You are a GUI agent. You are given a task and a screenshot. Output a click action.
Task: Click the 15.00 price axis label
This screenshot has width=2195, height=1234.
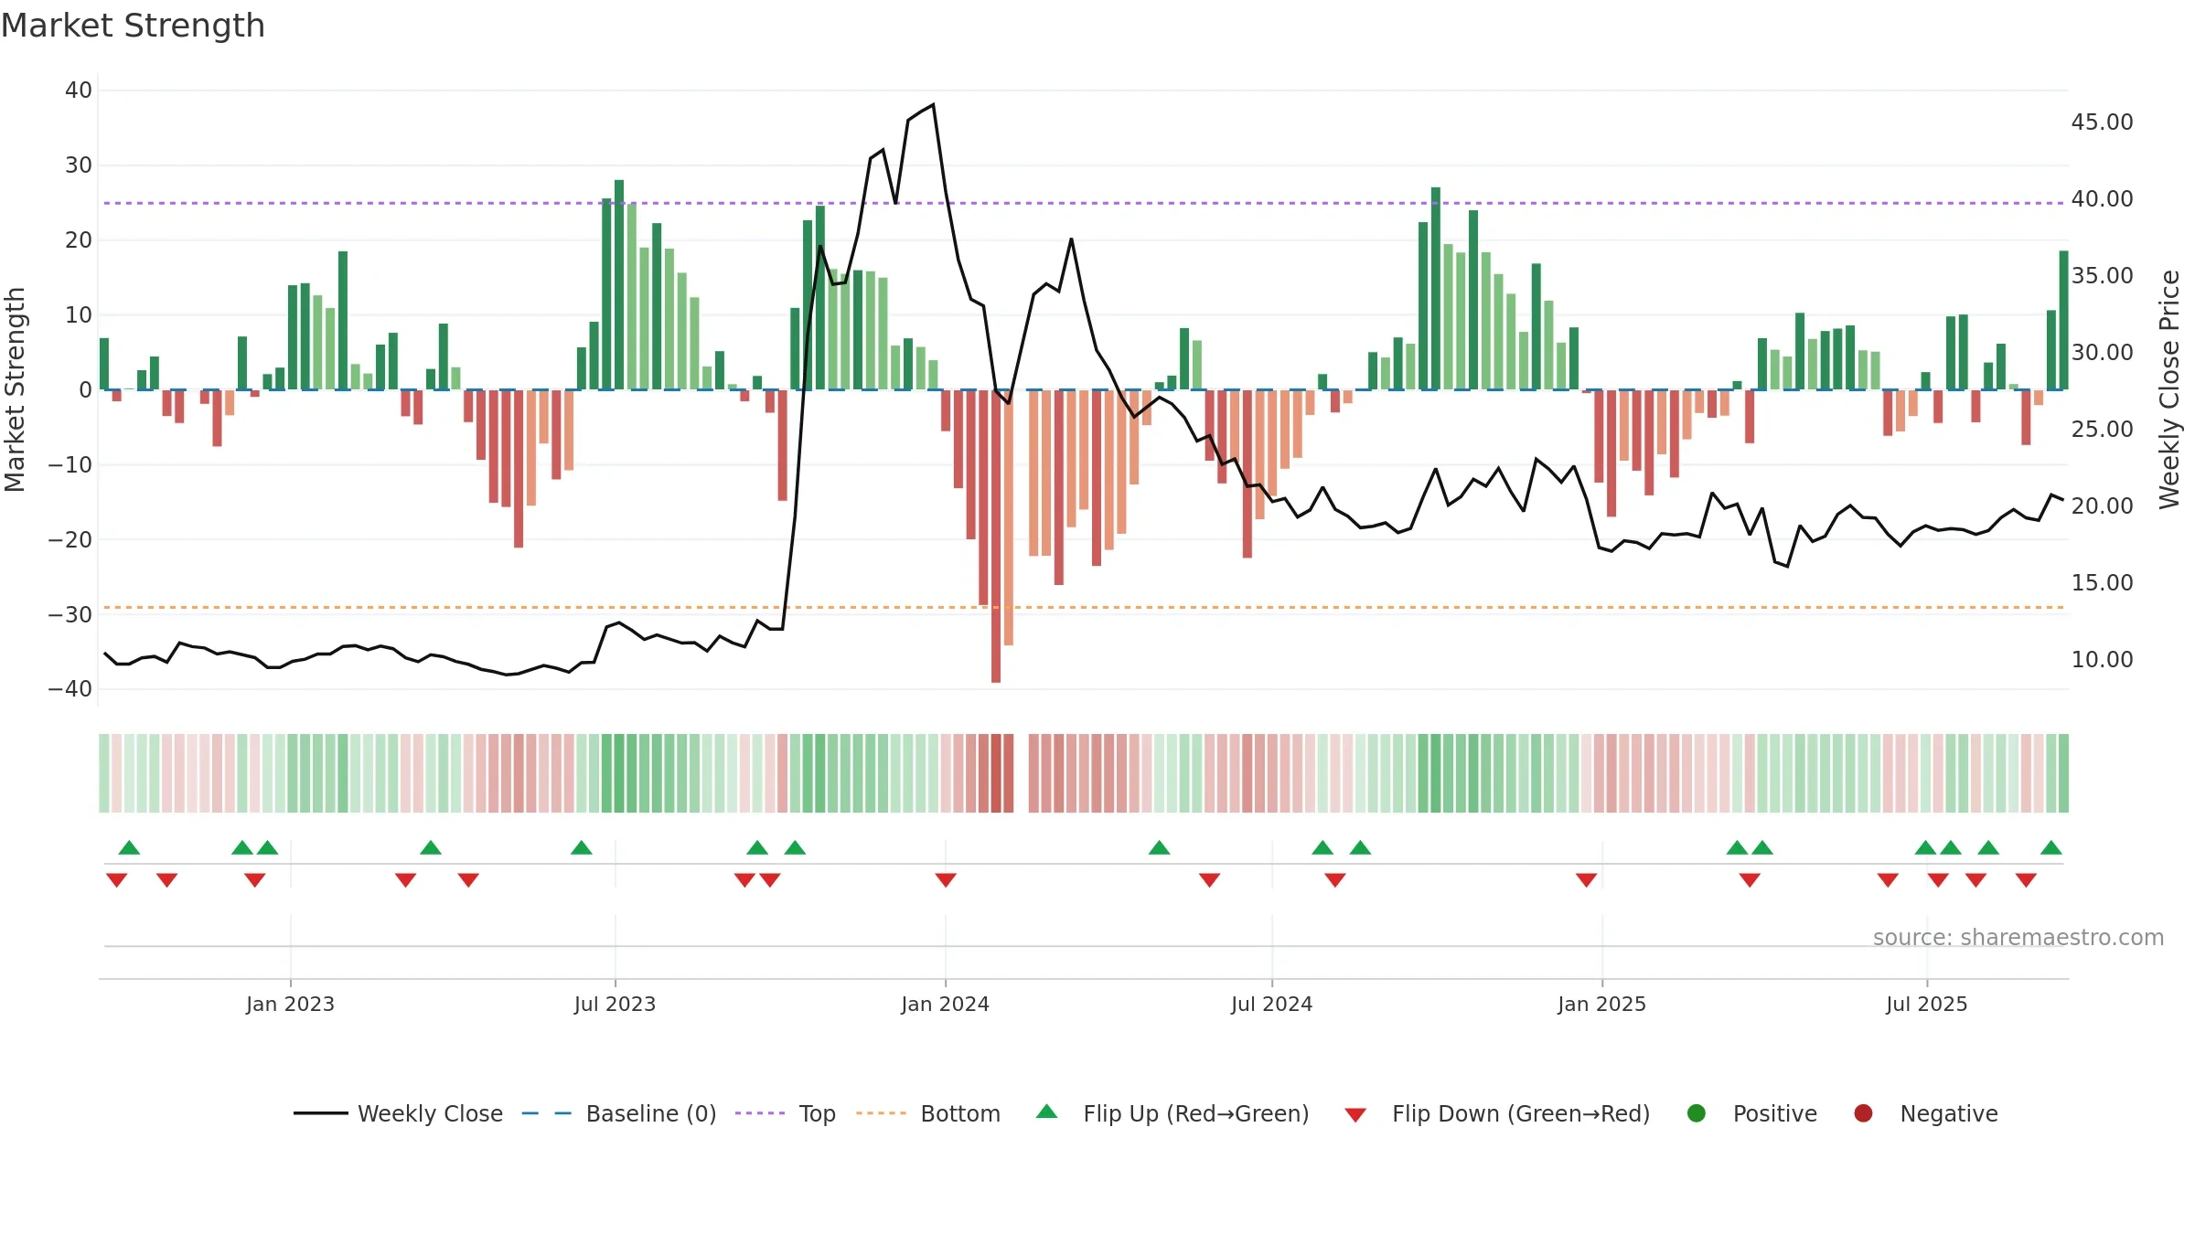point(2102,583)
